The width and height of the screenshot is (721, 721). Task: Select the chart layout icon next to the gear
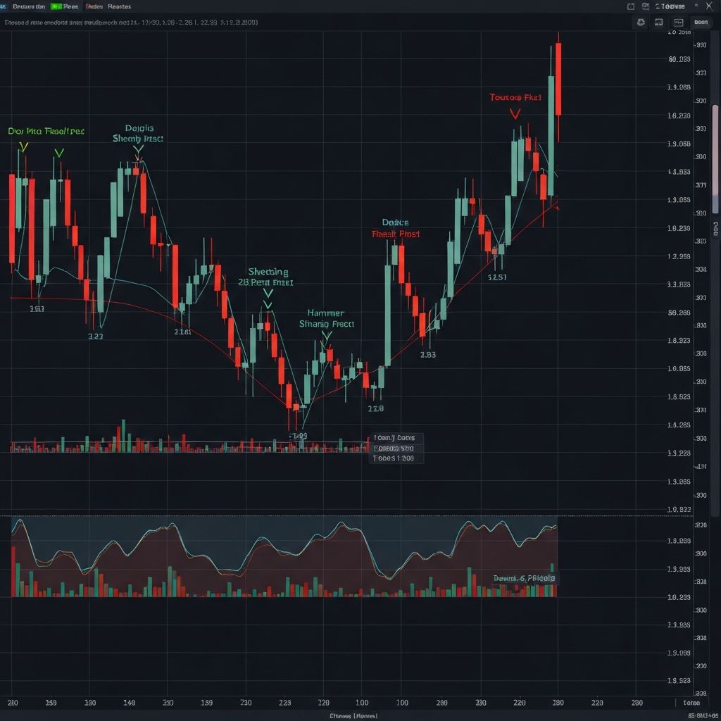(659, 22)
